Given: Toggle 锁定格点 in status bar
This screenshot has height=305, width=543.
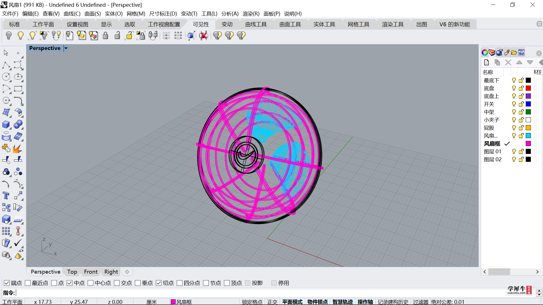Looking at the screenshot, I should tap(252, 302).
